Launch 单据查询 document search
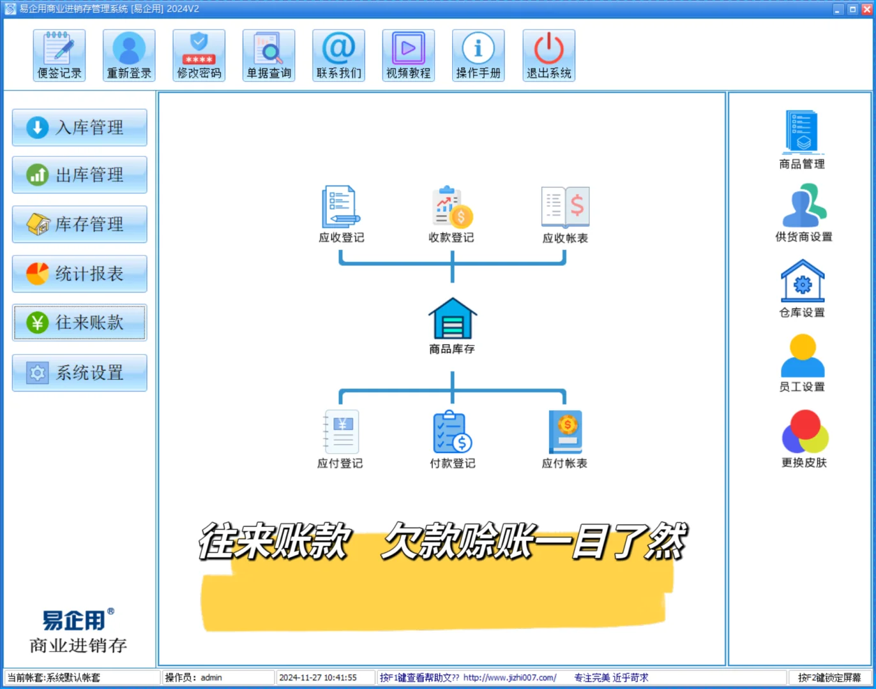 click(268, 55)
